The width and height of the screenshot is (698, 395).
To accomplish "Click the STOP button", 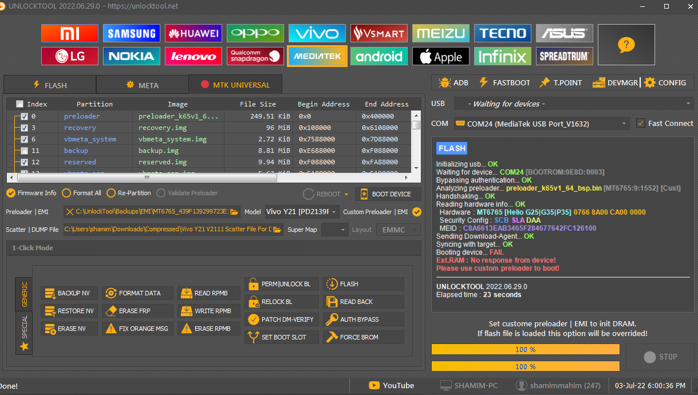I will pos(660,357).
